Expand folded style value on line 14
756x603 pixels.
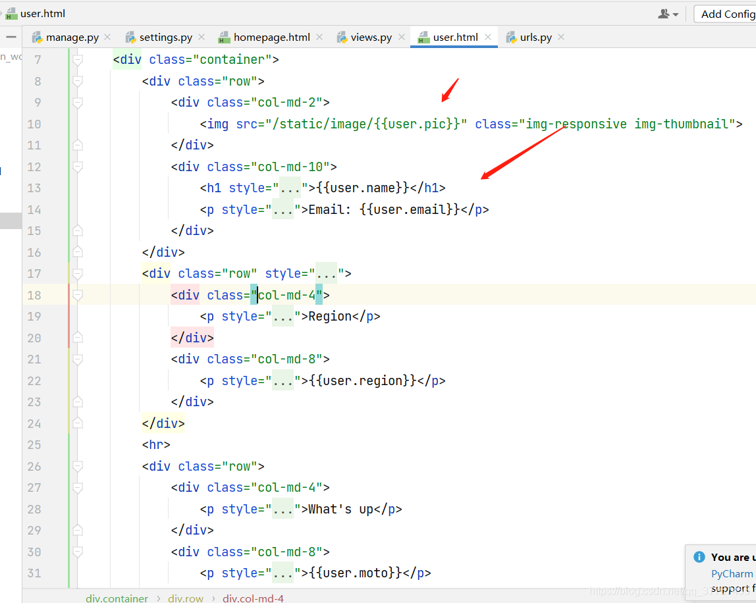(x=283, y=209)
